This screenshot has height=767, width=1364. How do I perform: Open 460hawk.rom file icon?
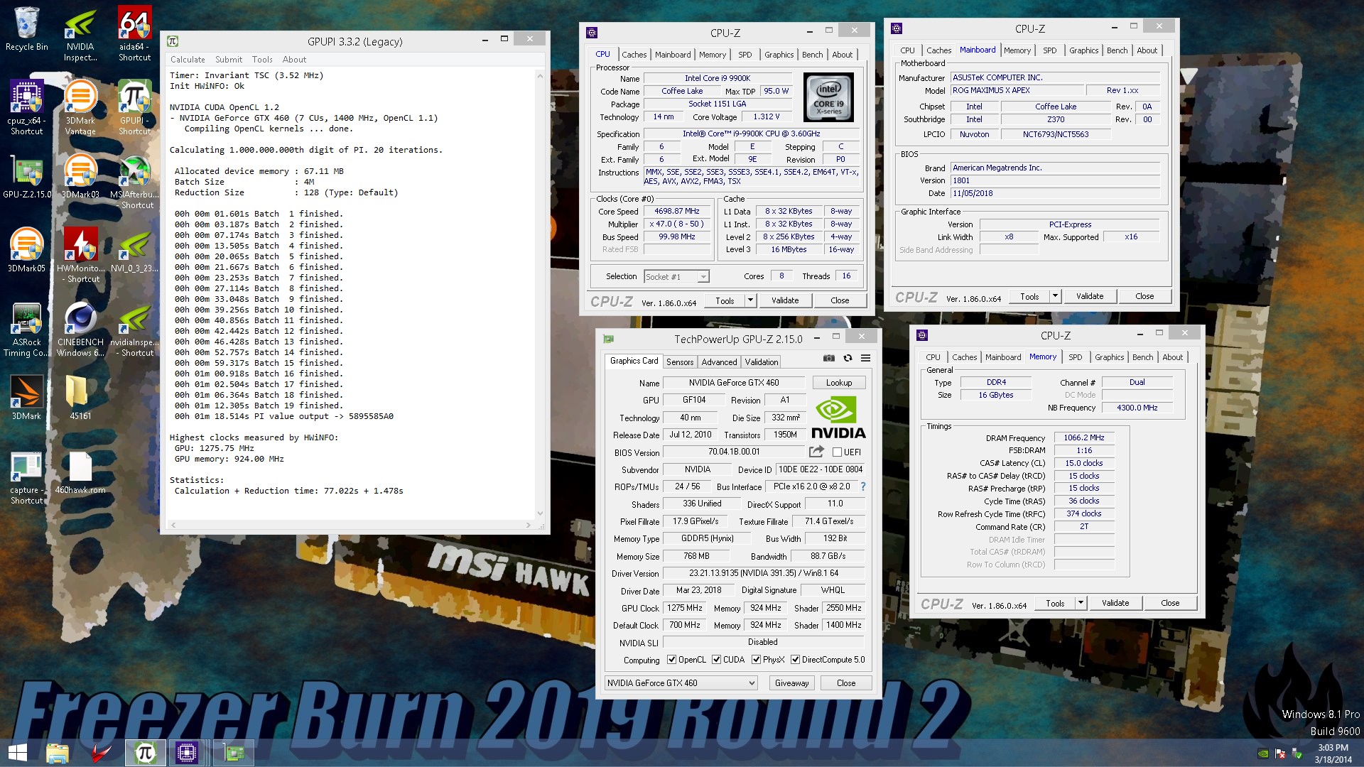tap(80, 472)
